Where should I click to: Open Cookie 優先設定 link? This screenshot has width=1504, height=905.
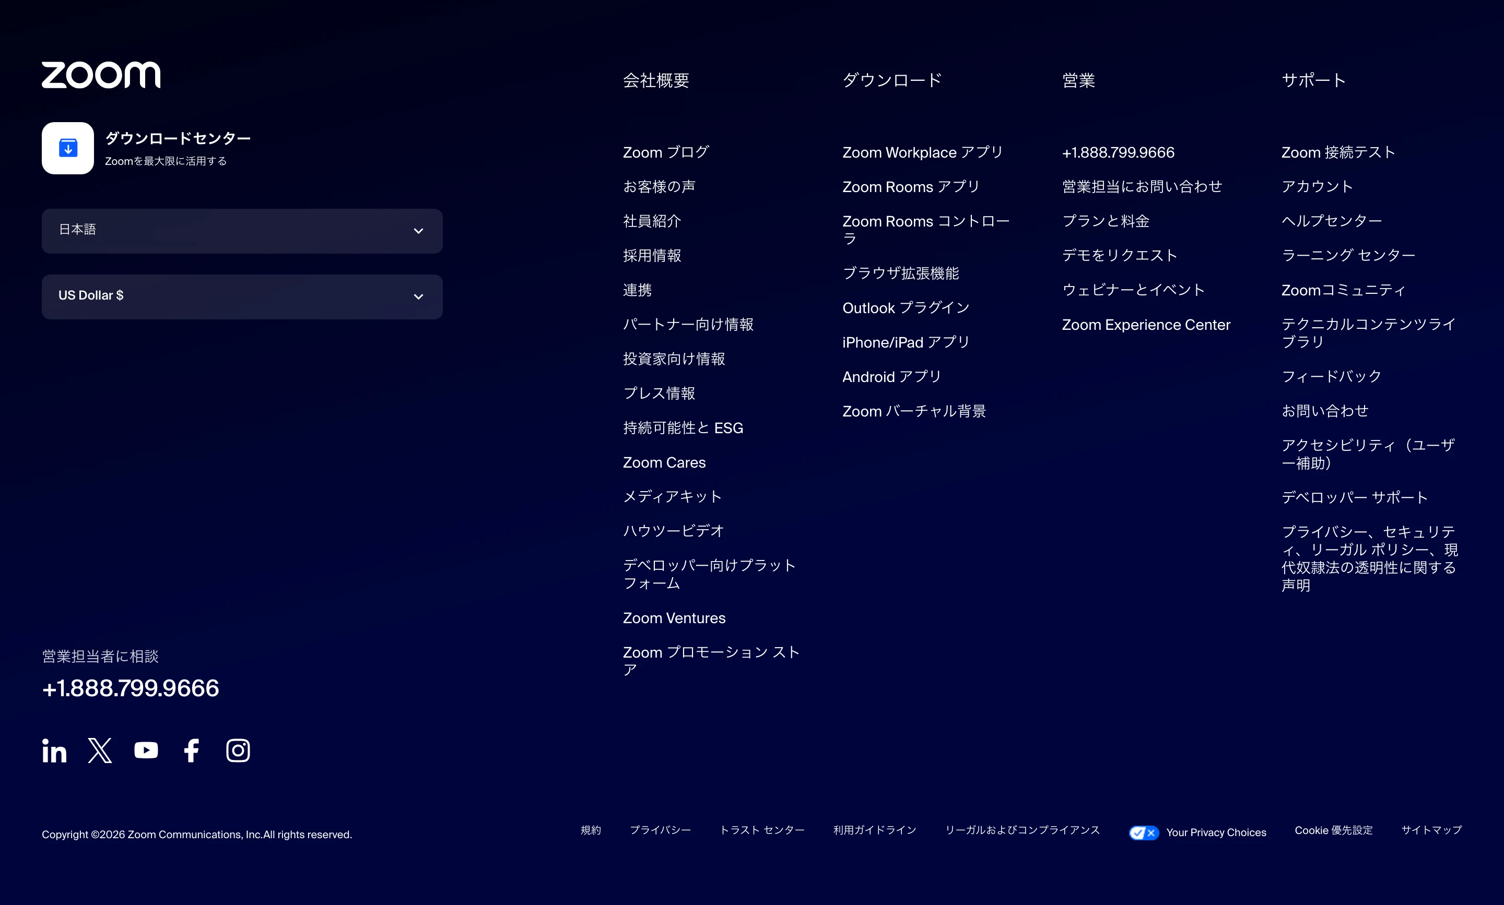point(1334,830)
